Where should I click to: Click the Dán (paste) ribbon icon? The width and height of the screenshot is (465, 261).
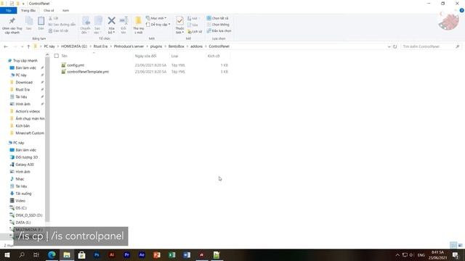pos(41,23)
